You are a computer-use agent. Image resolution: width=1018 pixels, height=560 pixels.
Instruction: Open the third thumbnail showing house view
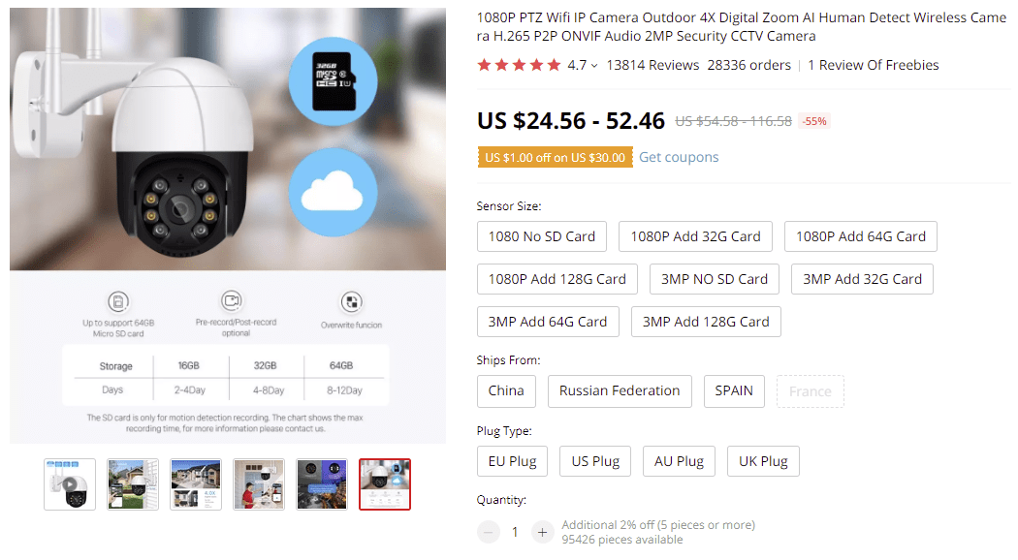click(x=196, y=484)
